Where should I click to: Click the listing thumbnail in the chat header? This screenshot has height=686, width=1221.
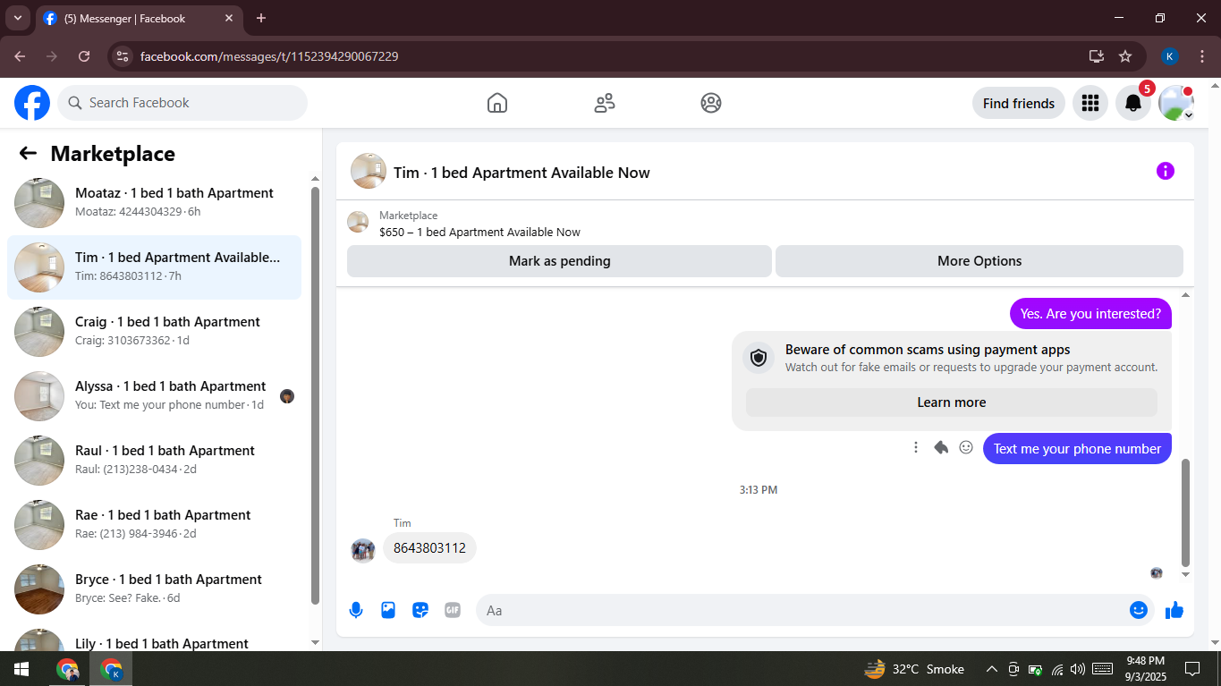coord(369,171)
